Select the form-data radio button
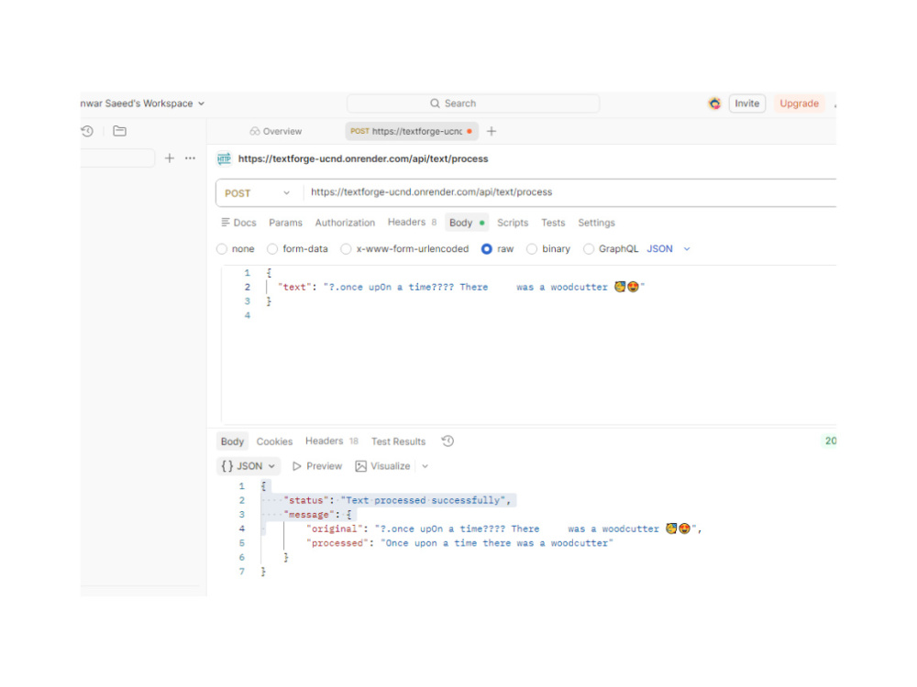917x687 pixels. [x=272, y=249]
